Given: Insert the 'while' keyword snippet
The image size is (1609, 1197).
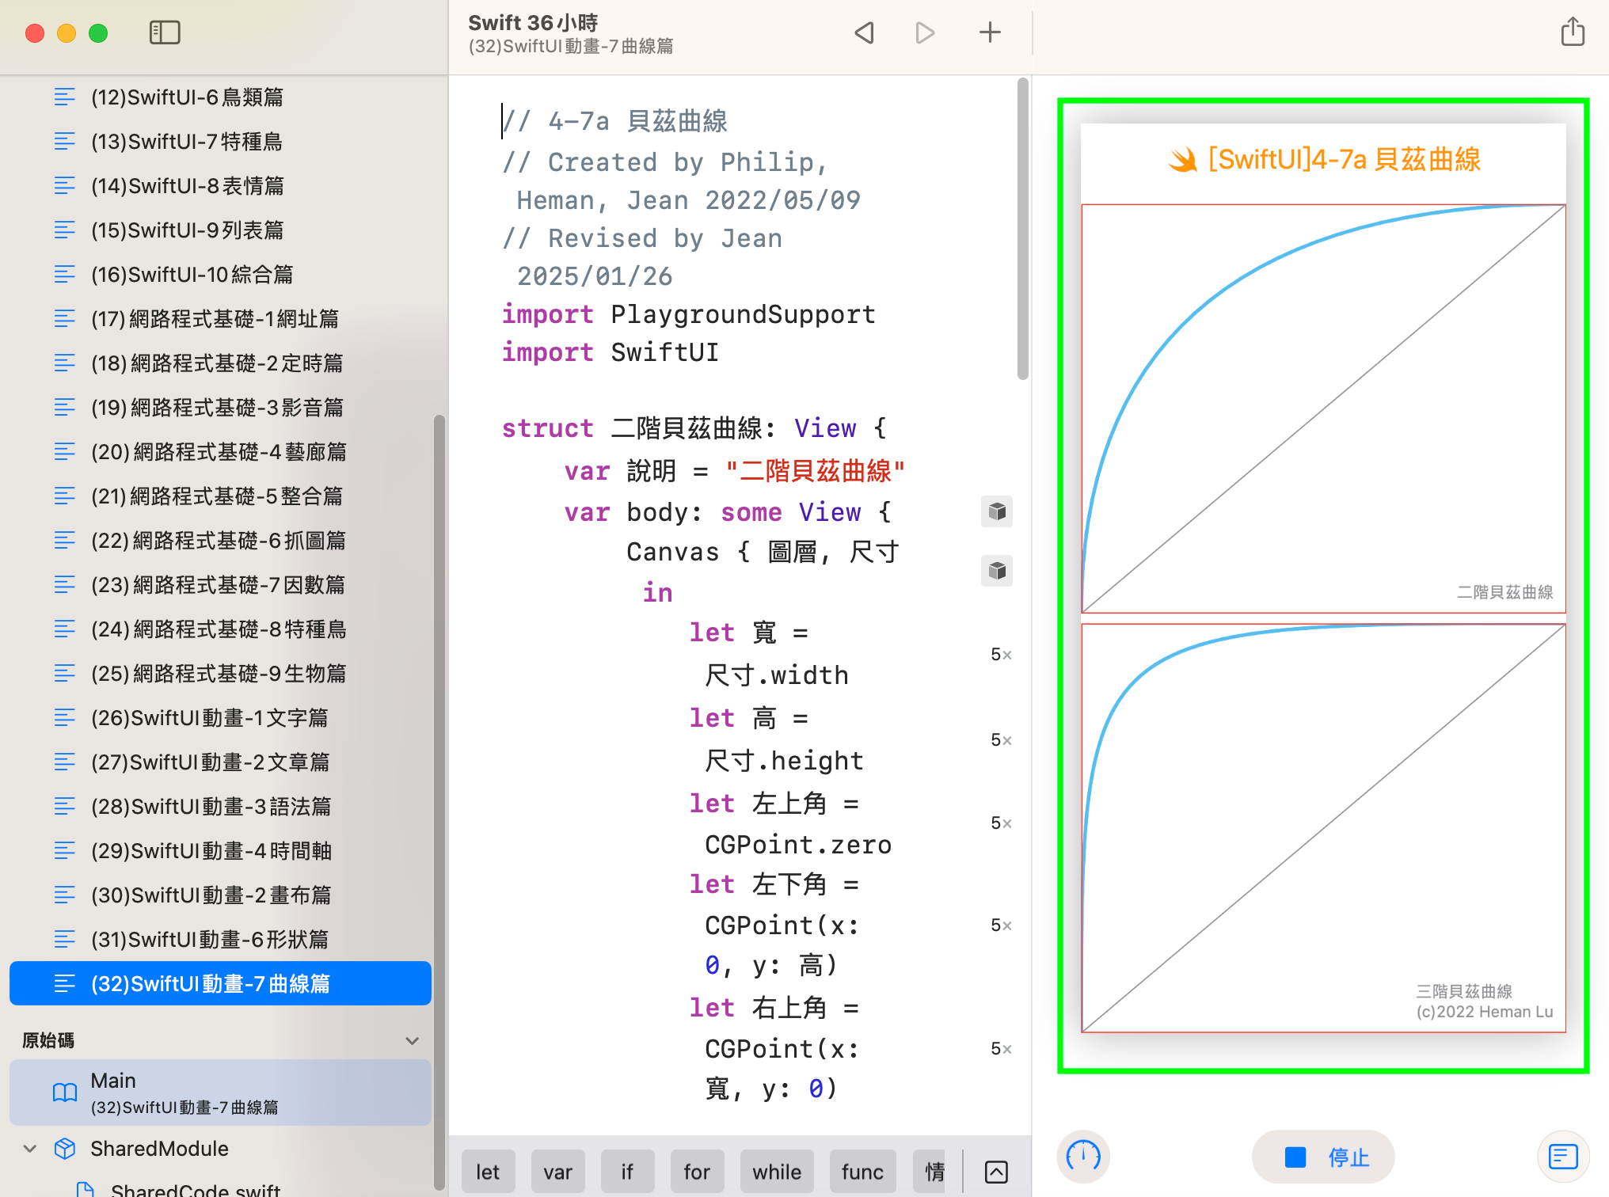Looking at the screenshot, I should point(776,1172).
